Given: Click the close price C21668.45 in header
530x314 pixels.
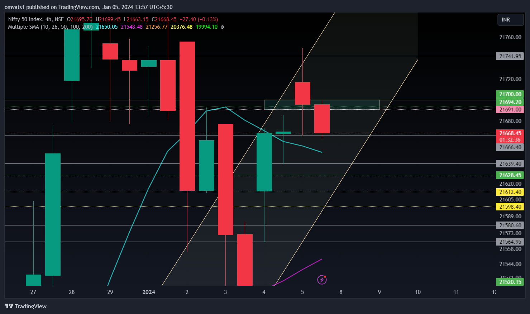Looking at the screenshot, I should pyautogui.click(x=164, y=19).
